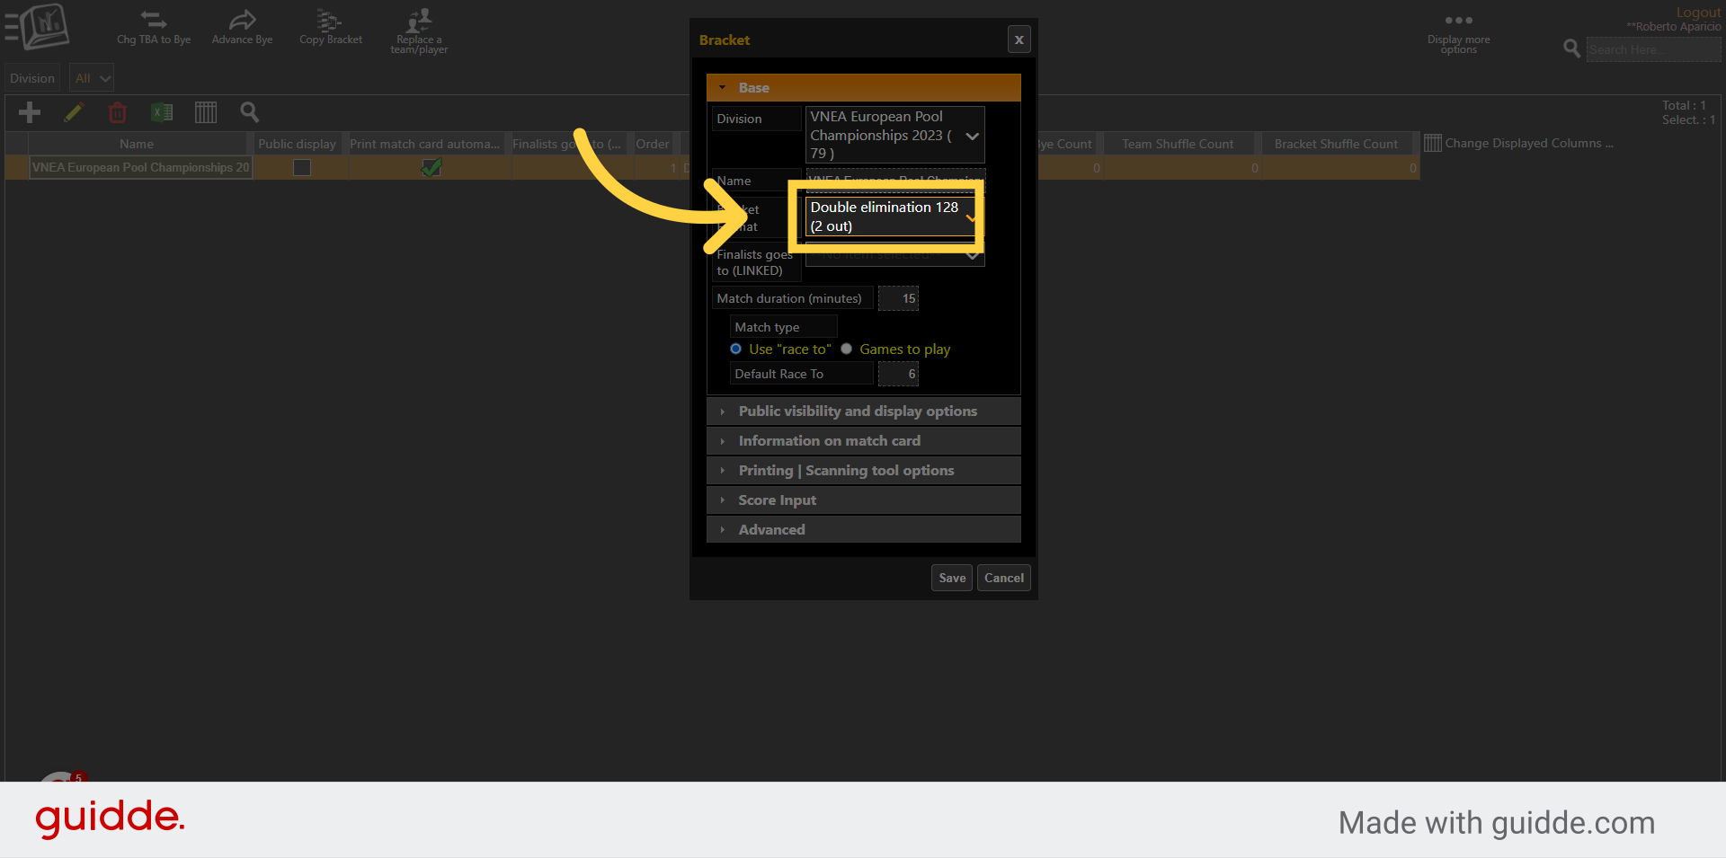This screenshot has width=1726, height=858.
Task: Click the Advance Bye arrow icon
Action: pyautogui.click(x=242, y=20)
